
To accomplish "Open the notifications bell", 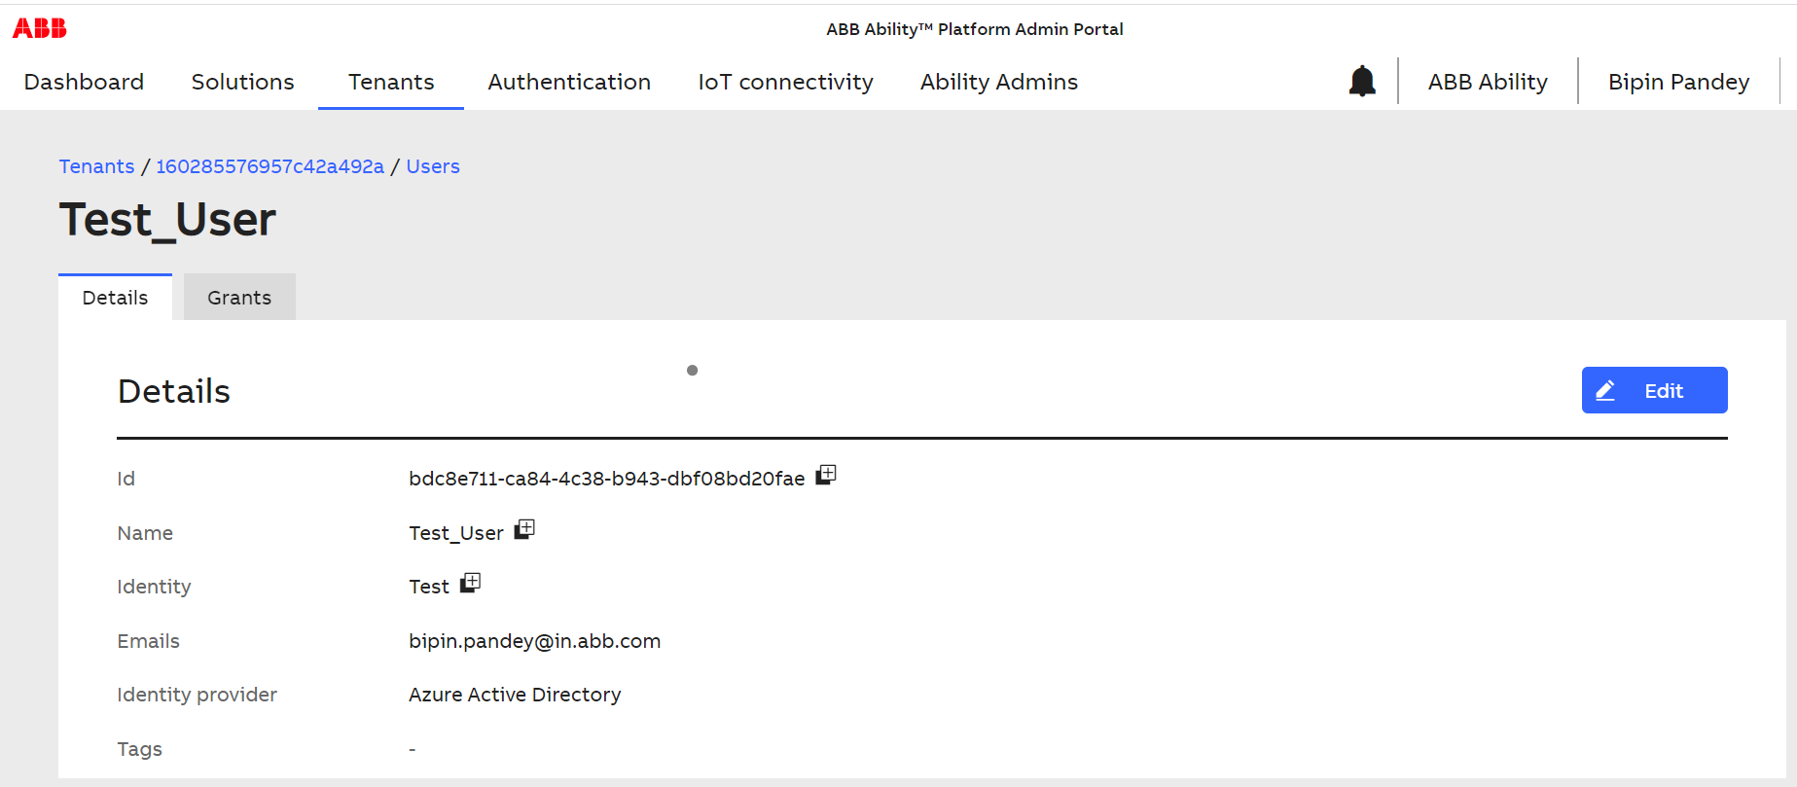I will 1362,81.
